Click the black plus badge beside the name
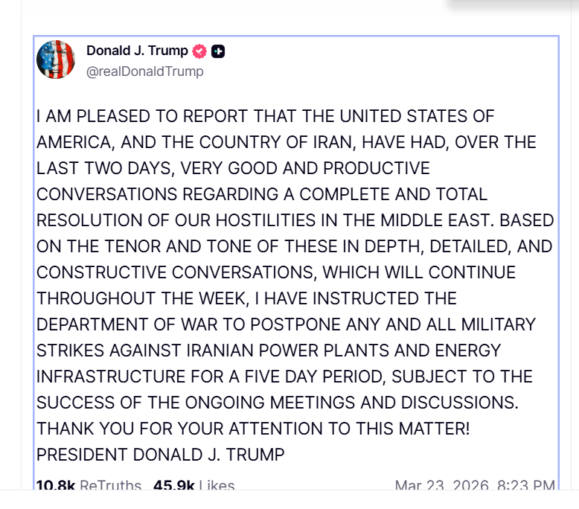The image size is (579, 509). click(218, 51)
